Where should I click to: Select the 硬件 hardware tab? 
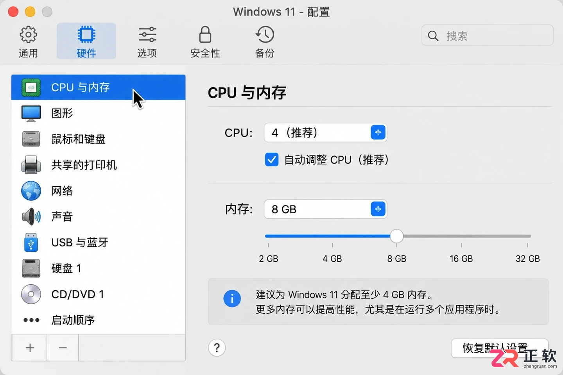click(x=86, y=42)
